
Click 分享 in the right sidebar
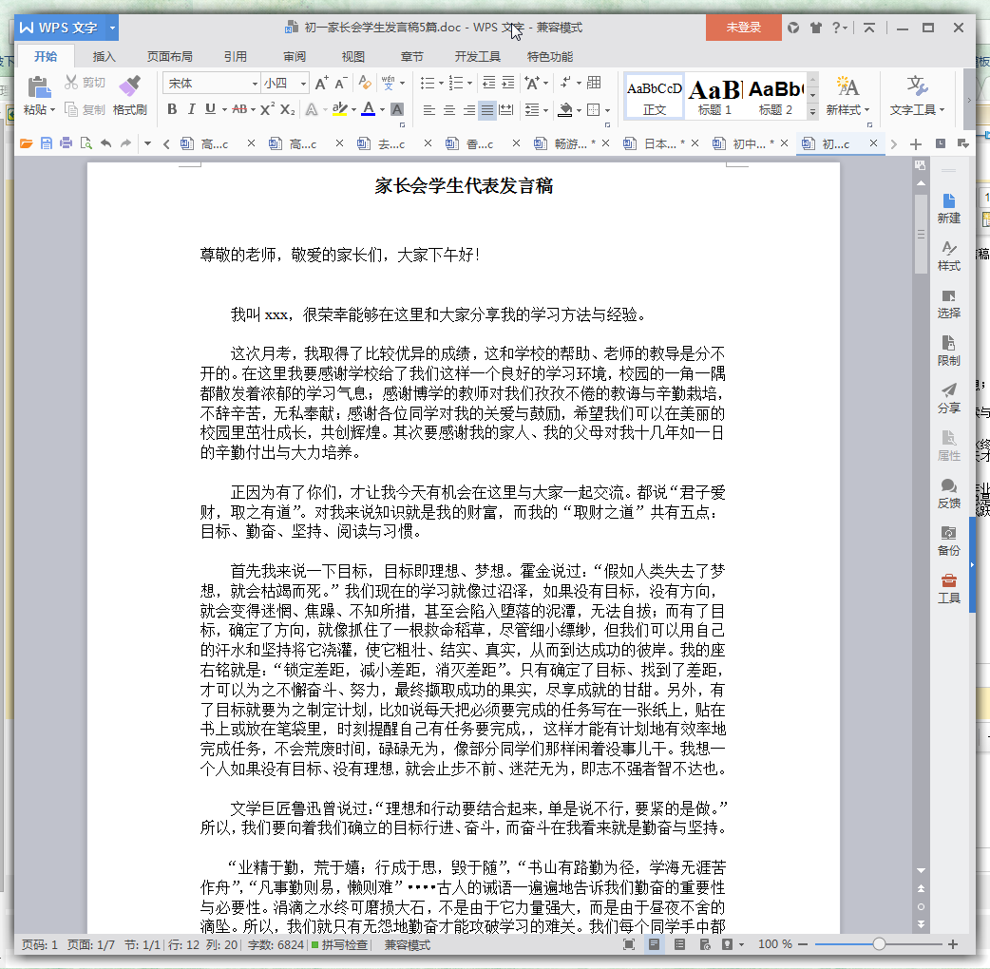coord(948,398)
